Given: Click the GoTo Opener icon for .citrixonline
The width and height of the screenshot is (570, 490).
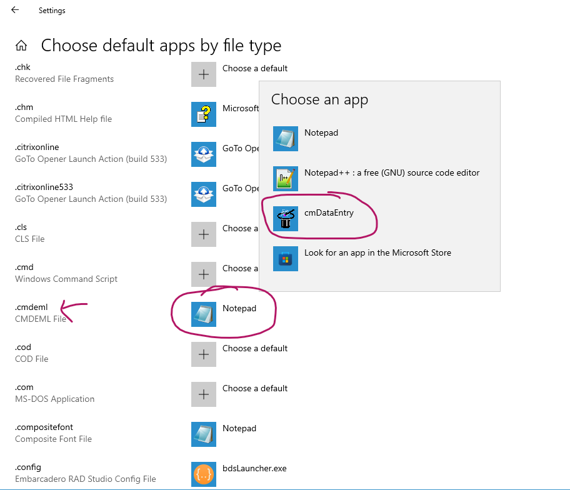Looking at the screenshot, I should pyautogui.click(x=204, y=154).
